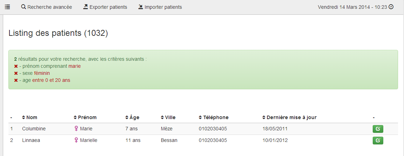Sort the table by Prénom column
Screen dimensions: 404x156
click(85, 117)
